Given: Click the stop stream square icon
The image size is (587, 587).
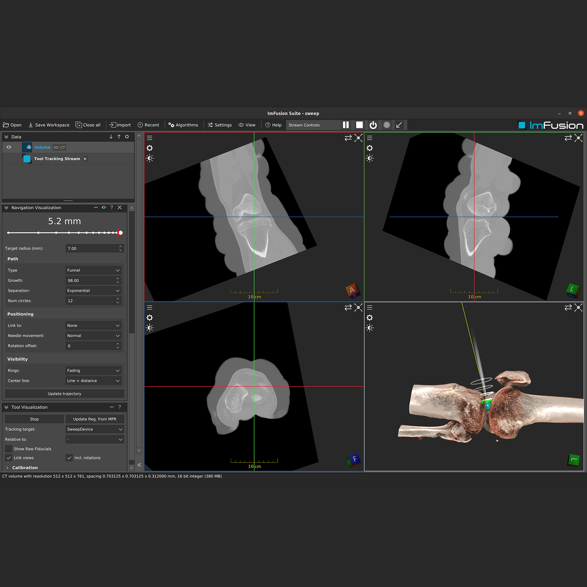Looking at the screenshot, I should (x=360, y=125).
